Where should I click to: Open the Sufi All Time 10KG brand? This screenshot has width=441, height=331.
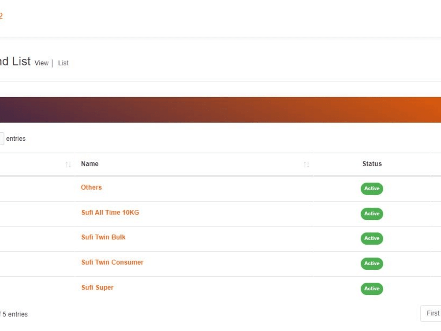click(110, 212)
